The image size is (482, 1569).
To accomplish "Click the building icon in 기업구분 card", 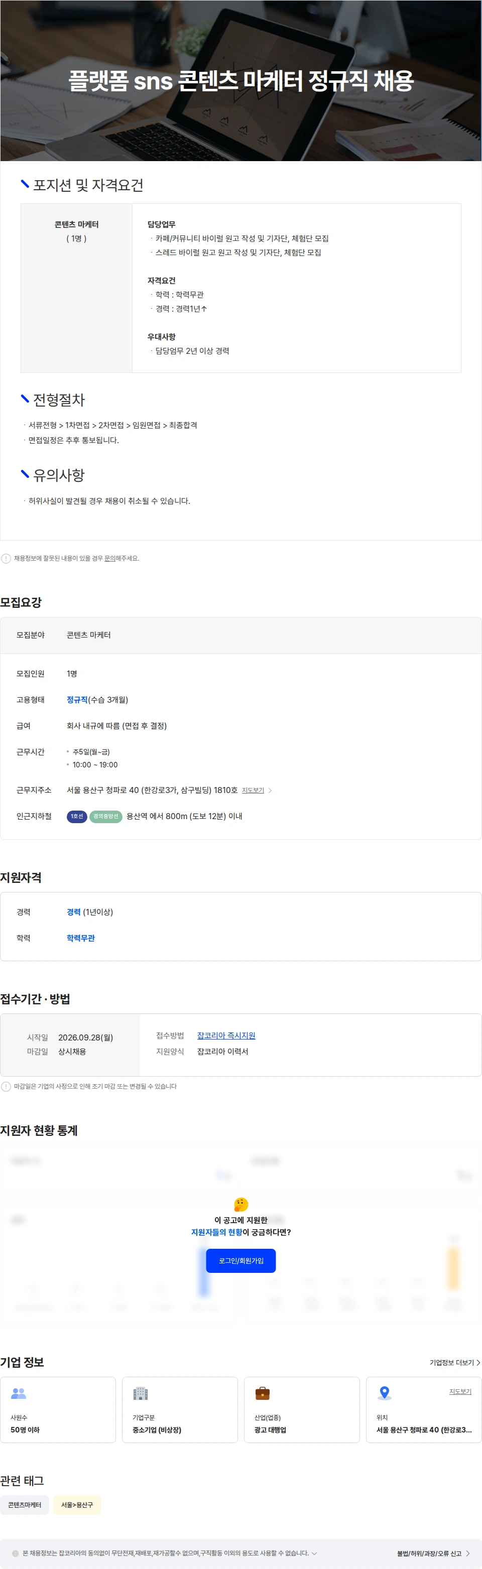I will pyautogui.click(x=141, y=1393).
